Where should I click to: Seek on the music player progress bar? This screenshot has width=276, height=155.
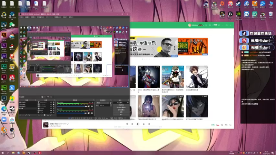pos(138,127)
